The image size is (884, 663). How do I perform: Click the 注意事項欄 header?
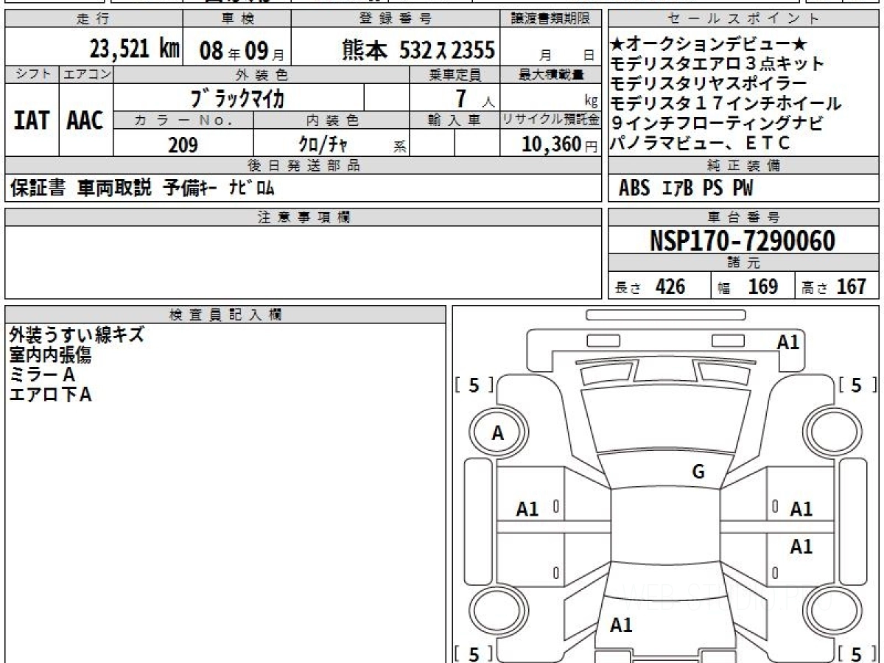[304, 217]
